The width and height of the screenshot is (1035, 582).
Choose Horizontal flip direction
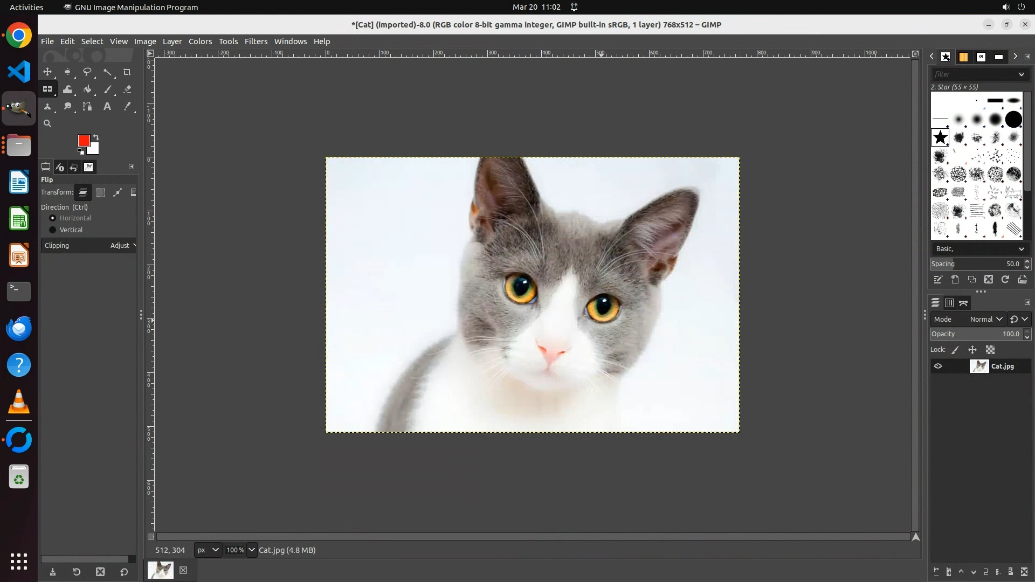[53, 218]
